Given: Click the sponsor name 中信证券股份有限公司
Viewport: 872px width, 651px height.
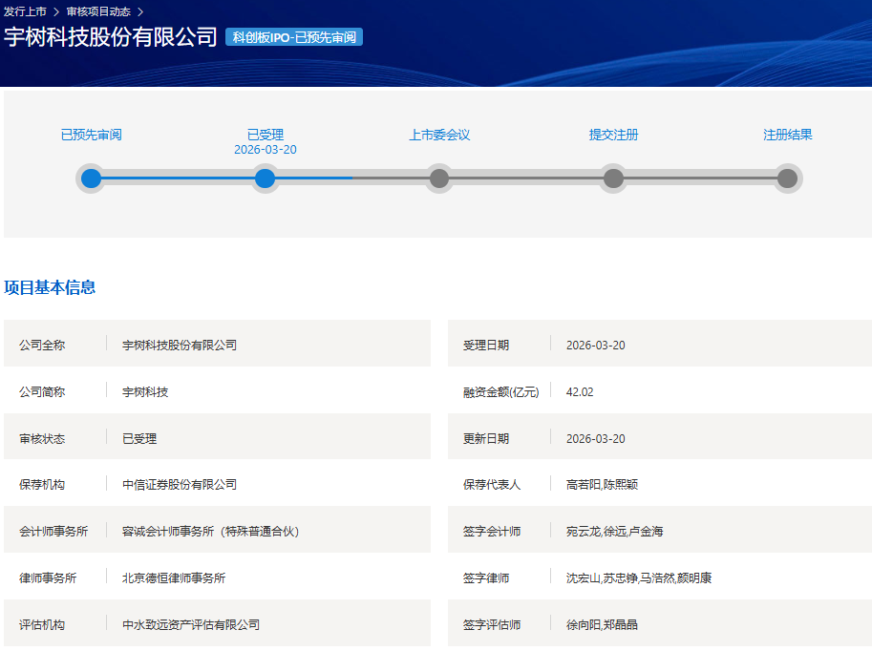Looking at the screenshot, I should (180, 485).
